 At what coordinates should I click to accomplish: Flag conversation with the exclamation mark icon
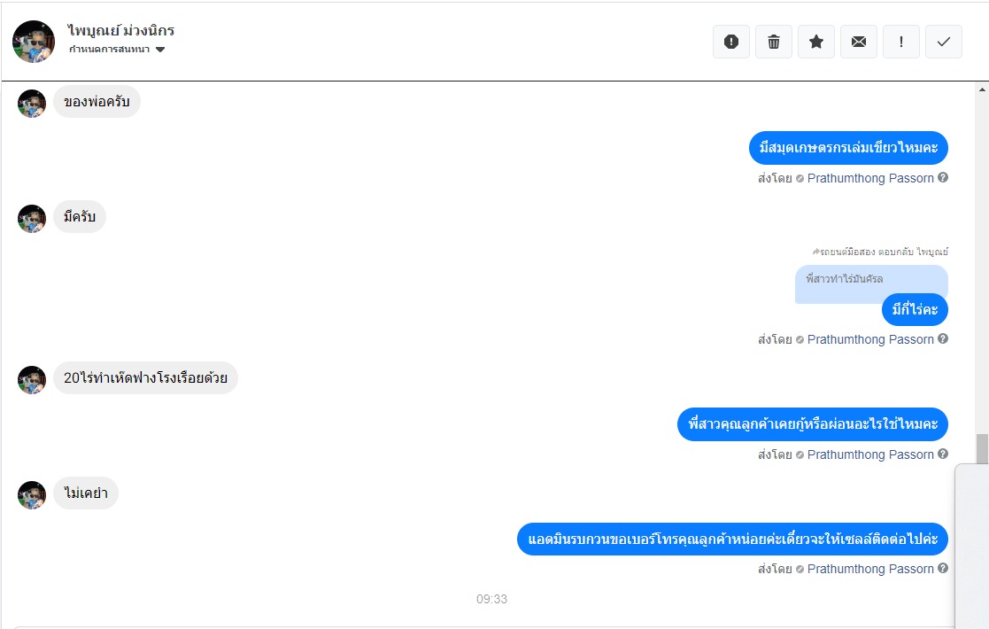901,42
